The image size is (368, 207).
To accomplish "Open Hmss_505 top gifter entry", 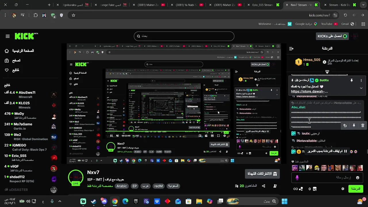I will [x=308, y=62].
